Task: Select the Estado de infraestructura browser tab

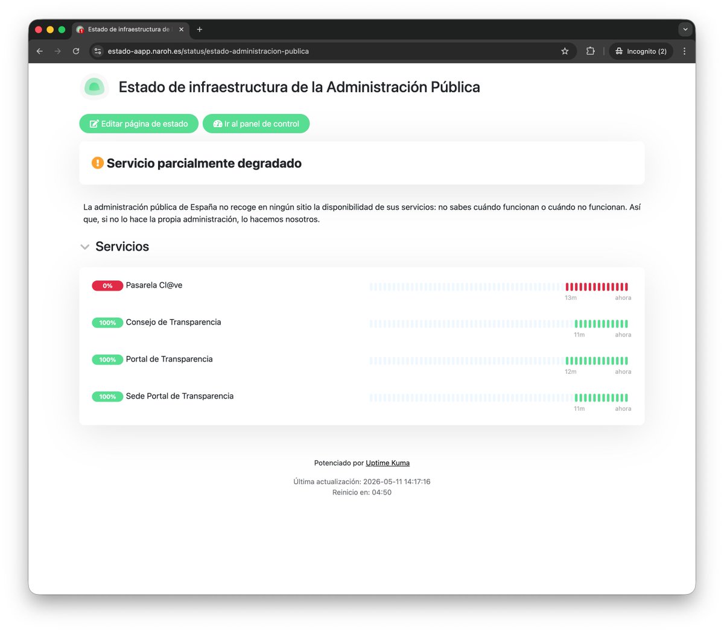Action: pyautogui.click(x=131, y=29)
